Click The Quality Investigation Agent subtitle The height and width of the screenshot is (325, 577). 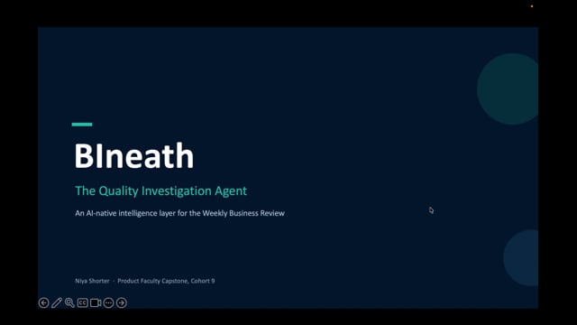161,190
